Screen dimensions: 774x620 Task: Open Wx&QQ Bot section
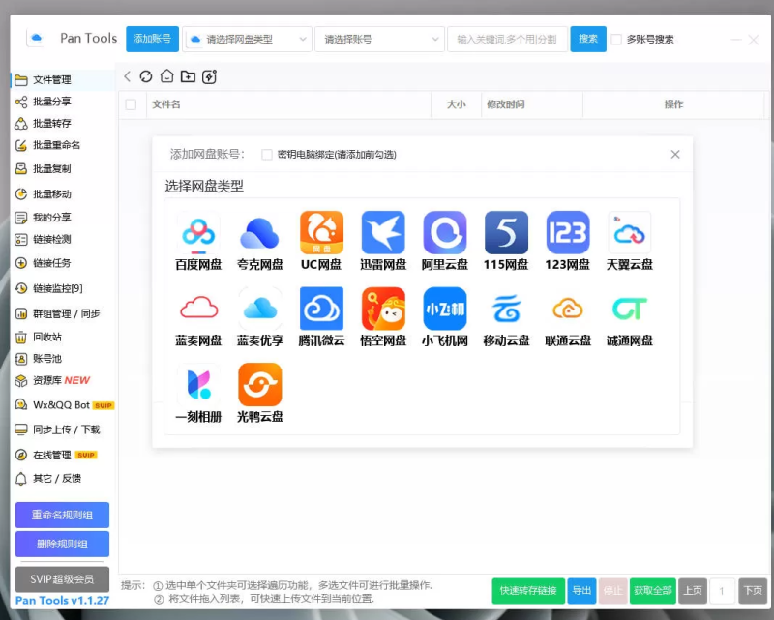pyautogui.click(x=63, y=405)
